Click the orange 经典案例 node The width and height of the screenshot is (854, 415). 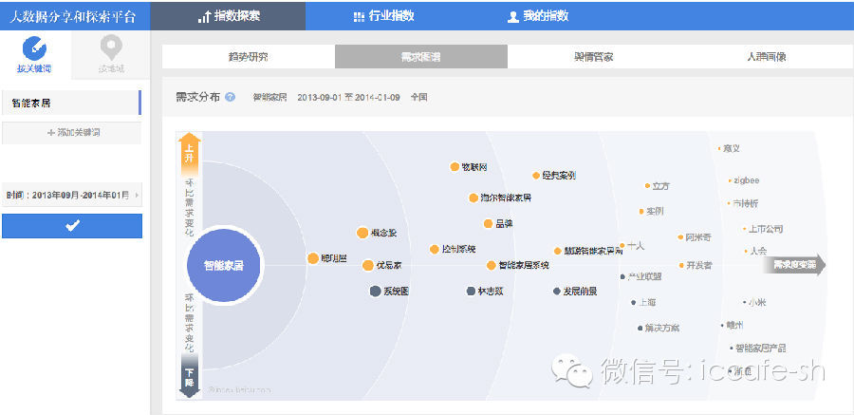pyautogui.click(x=536, y=176)
